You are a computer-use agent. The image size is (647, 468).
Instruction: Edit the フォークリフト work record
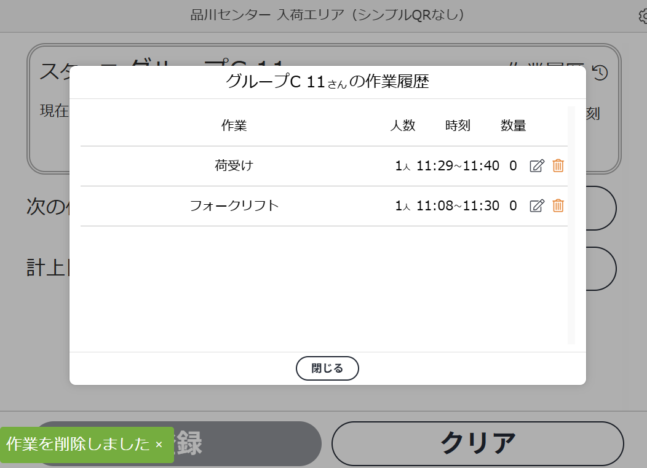537,206
